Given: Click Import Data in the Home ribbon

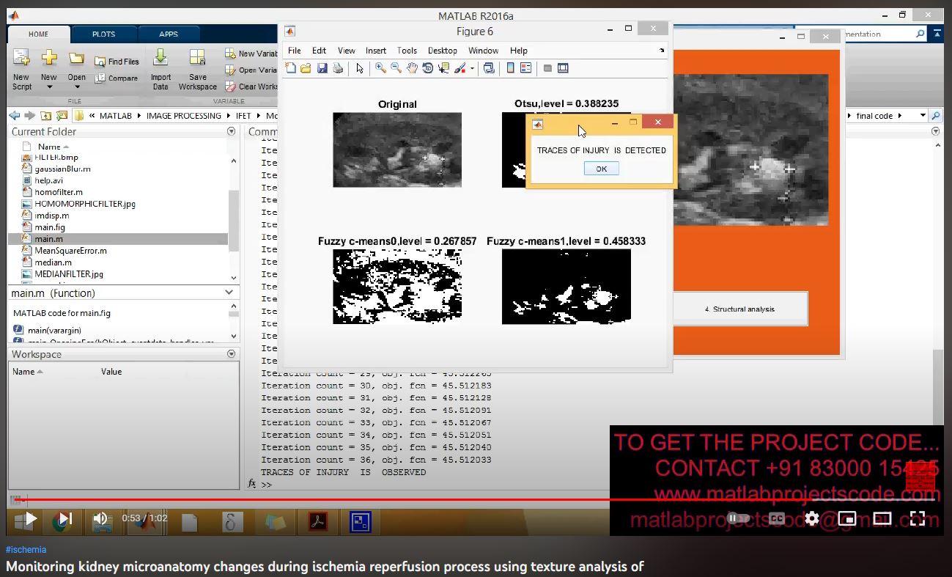Looking at the screenshot, I should click(x=160, y=70).
